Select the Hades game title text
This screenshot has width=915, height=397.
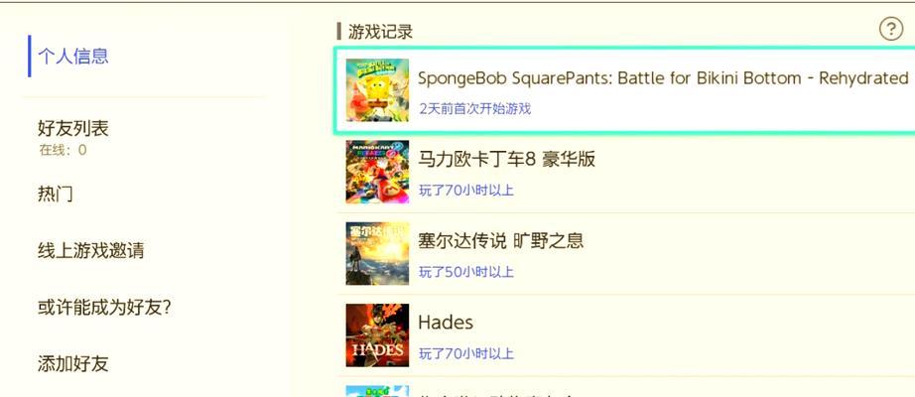[446, 323]
